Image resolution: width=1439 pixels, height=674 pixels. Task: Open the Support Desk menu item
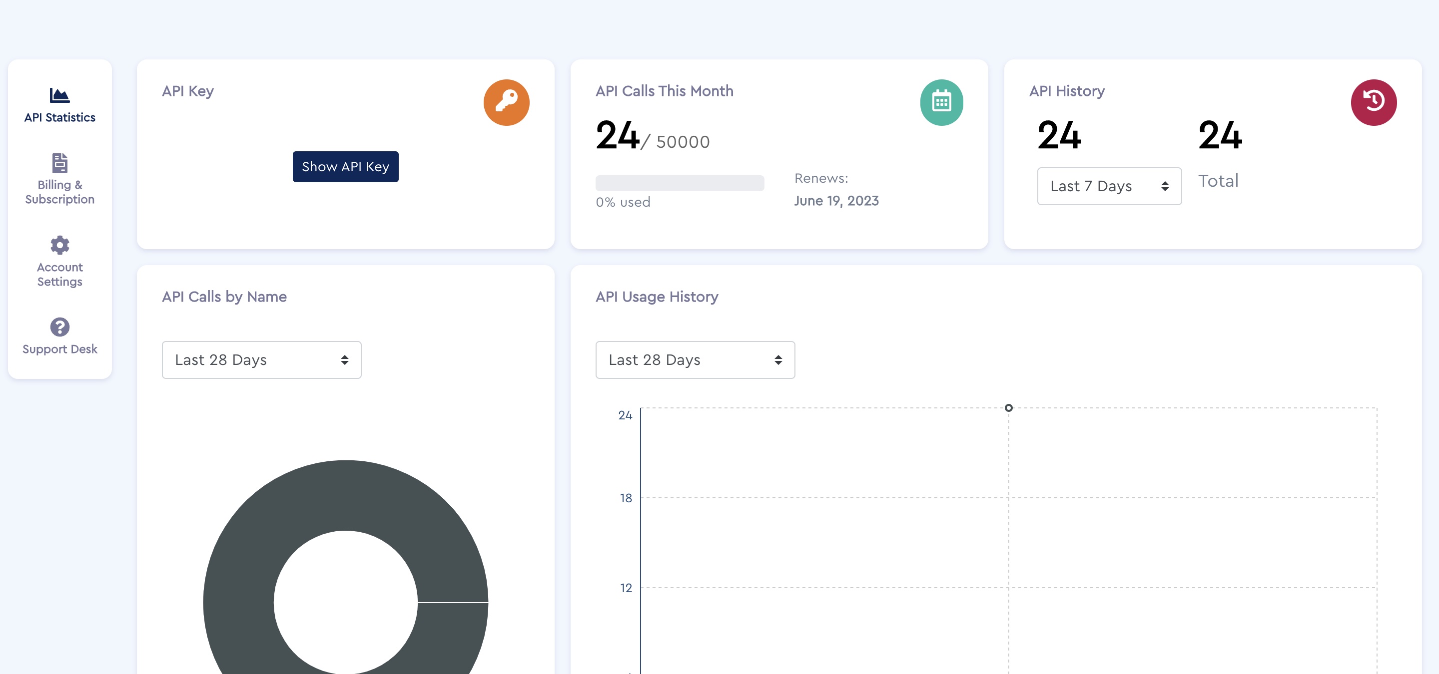coord(60,348)
